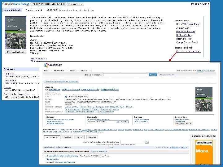Click the Amazon.com More advertisement banner
This screenshot has width=223, height=167.
204,152
